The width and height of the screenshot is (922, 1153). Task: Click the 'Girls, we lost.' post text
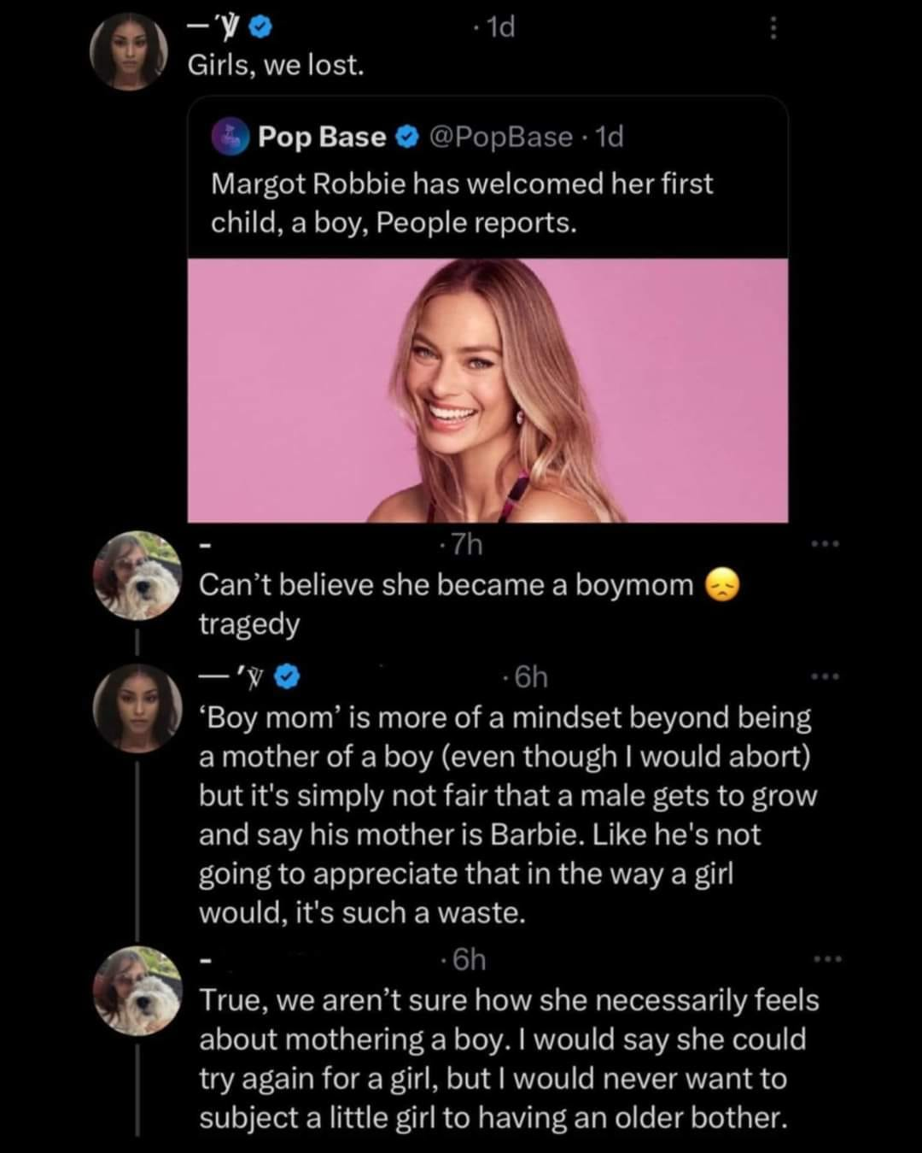276,65
